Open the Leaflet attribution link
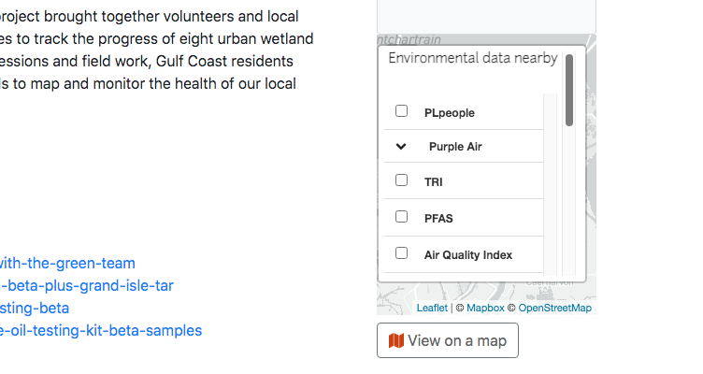This screenshot has width=703, height=374. click(432, 308)
